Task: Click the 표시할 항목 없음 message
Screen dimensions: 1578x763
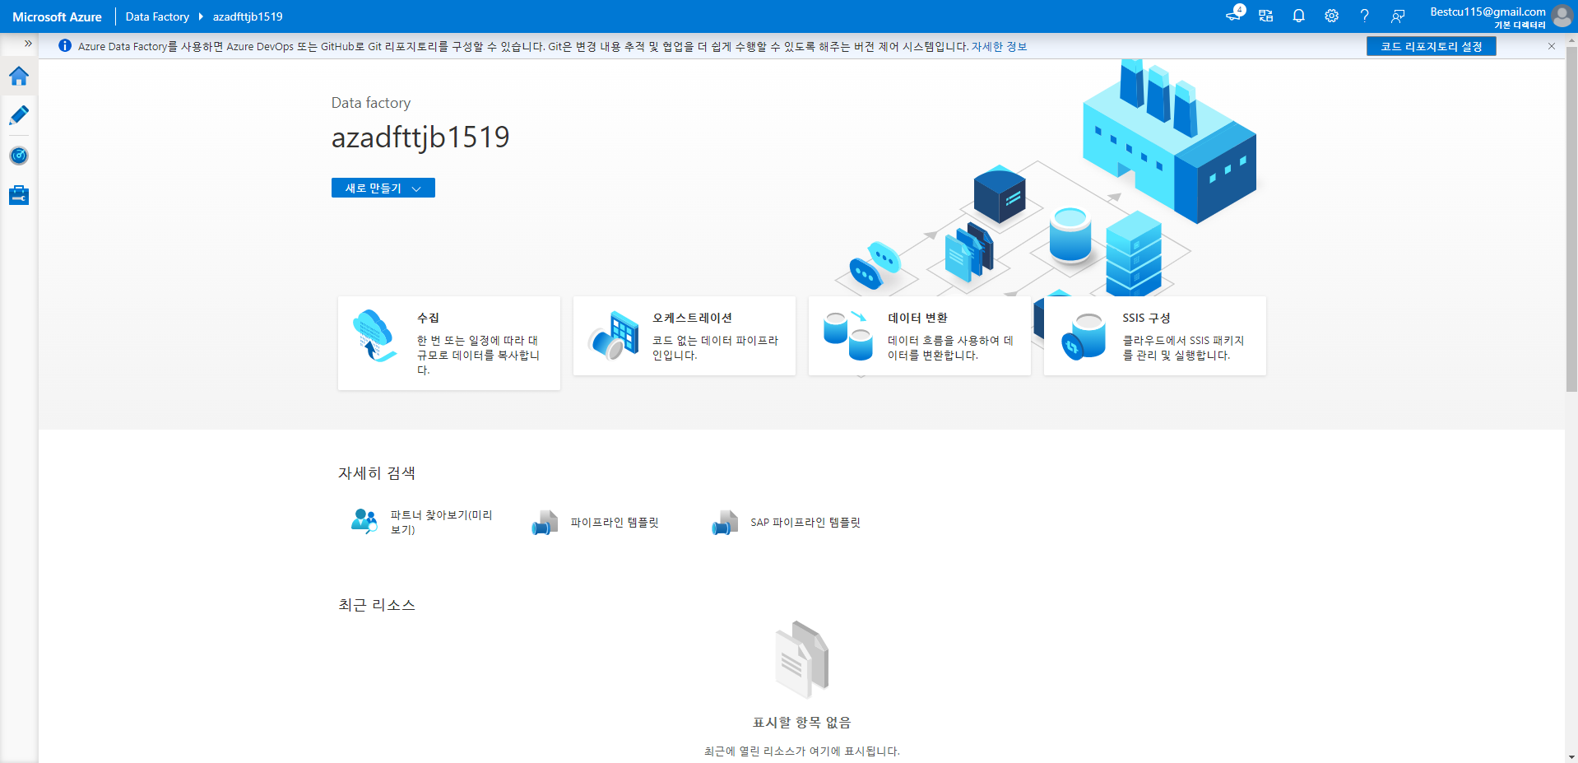Action: [802, 722]
